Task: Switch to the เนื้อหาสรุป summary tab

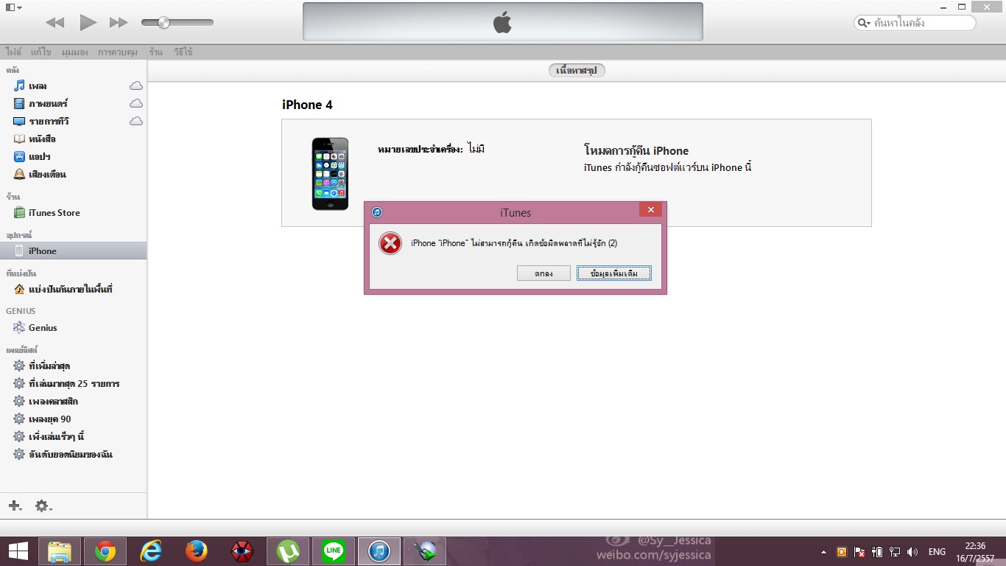Action: 577,71
